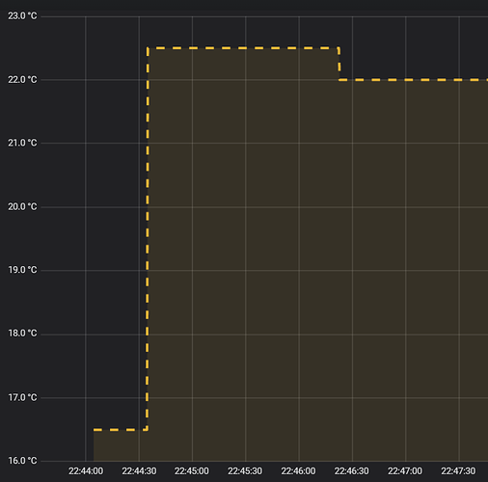Select the 22:46:30 time label
Image resolution: width=488 pixels, height=482 pixels.
click(352, 471)
